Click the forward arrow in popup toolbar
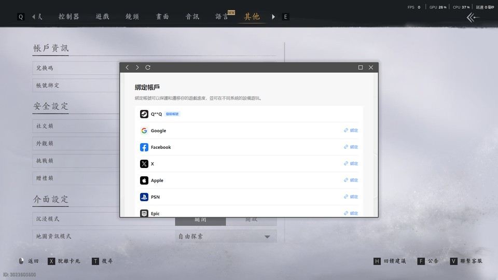Image resolution: width=498 pixels, height=280 pixels. 137,67
